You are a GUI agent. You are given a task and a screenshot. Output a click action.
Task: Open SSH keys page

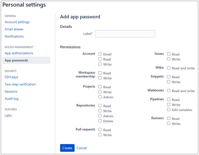pos(11,77)
